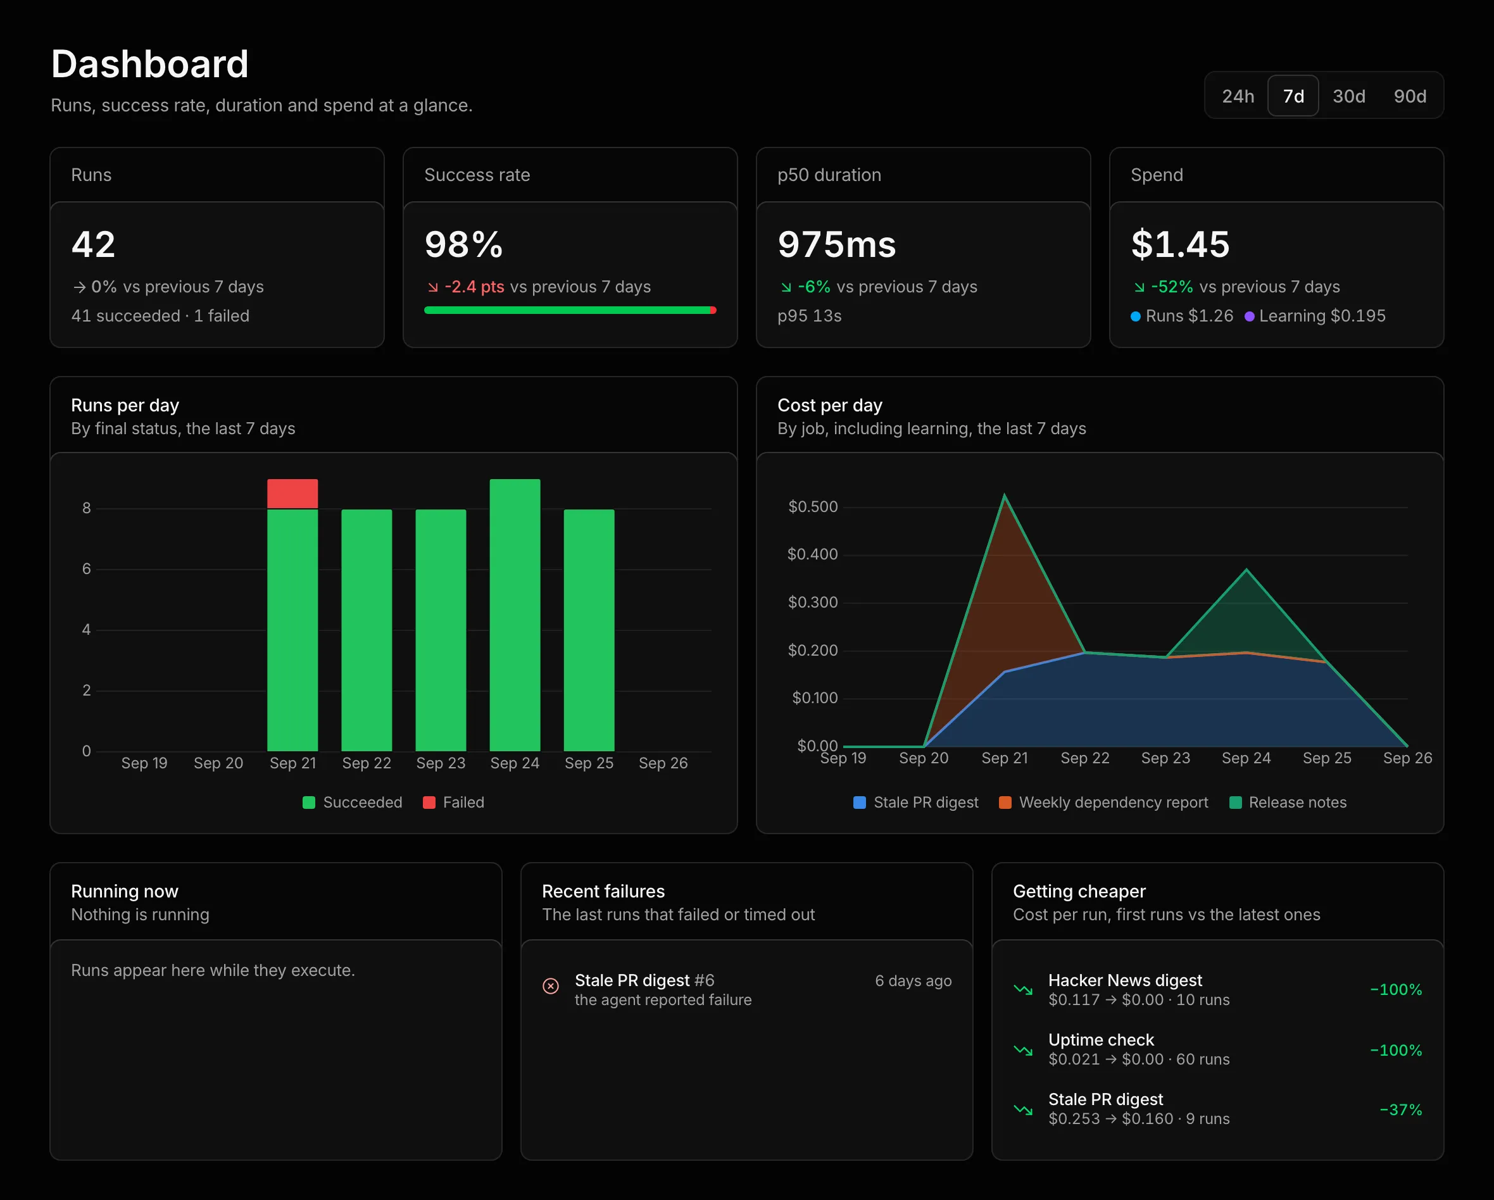This screenshot has width=1494, height=1200.
Task: Click trend-down icon beside Hacker News digest
Action: [x=1023, y=989]
